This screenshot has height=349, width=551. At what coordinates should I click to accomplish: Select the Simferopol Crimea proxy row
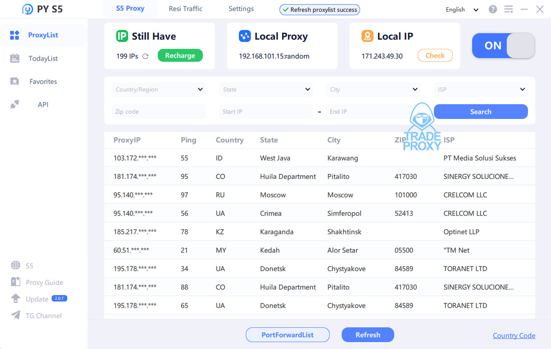click(x=320, y=213)
